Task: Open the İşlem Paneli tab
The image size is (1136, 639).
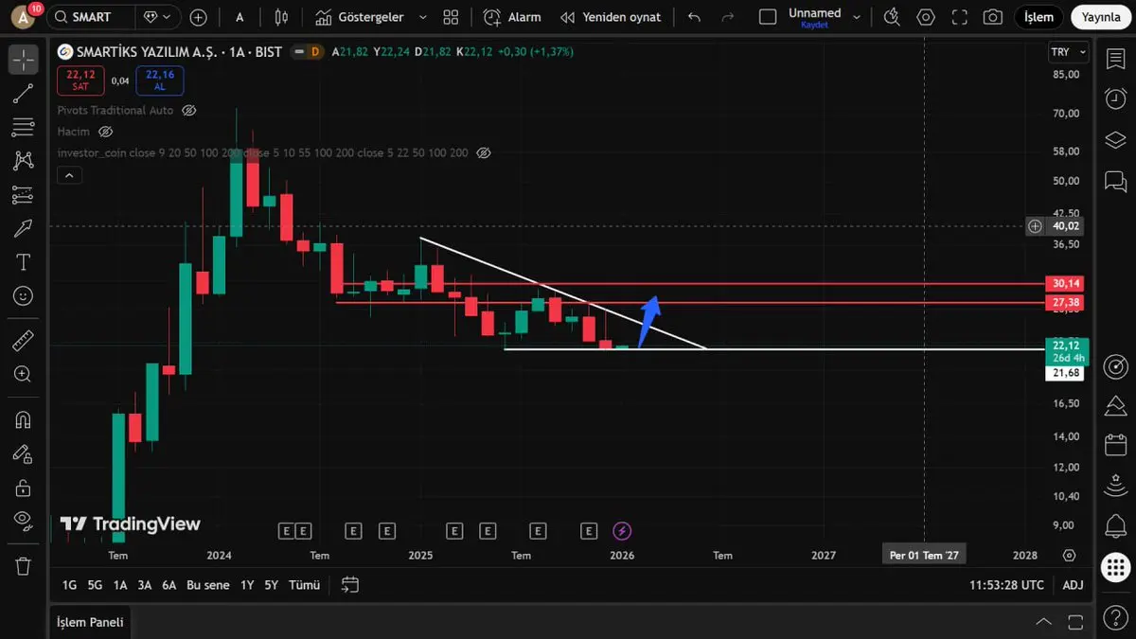Action: pos(90,622)
